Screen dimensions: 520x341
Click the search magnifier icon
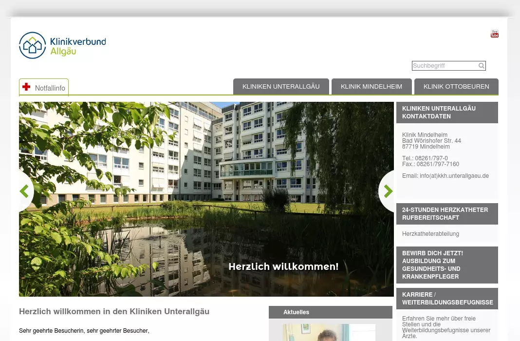click(x=481, y=66)
